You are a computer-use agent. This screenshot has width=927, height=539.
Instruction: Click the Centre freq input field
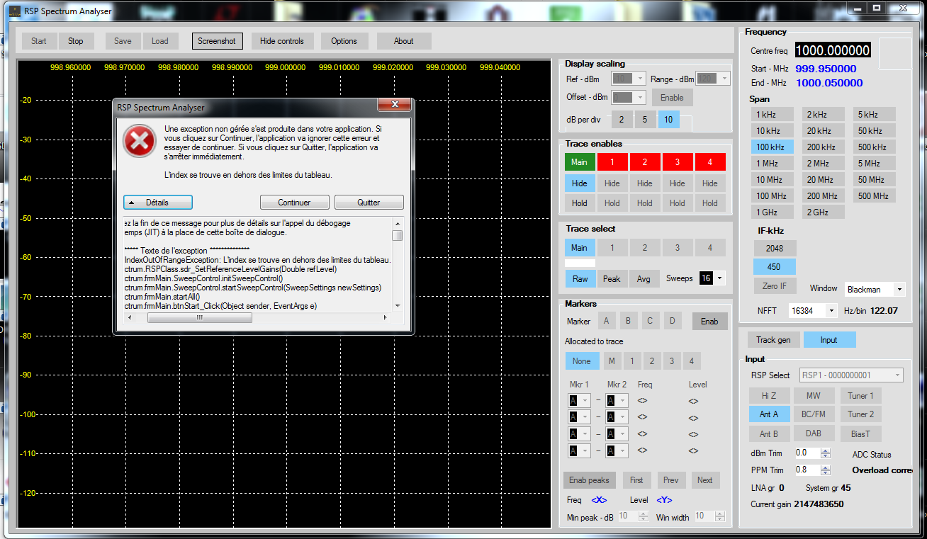[x=833, y=50]
